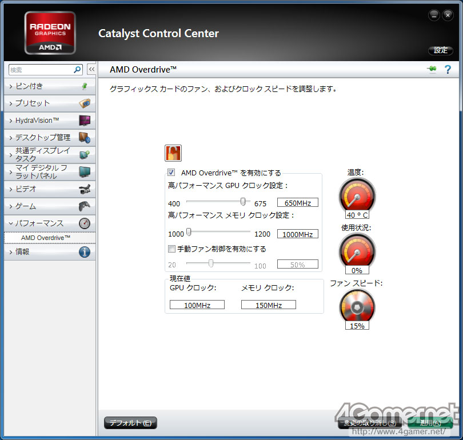Expand the デスクトップ管理 section arrow
Viewport: 463px width, 440px height.
pos(11,138)
